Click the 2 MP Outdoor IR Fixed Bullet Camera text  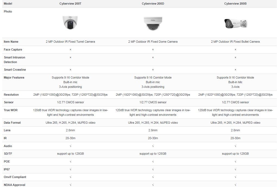(235, 42)
